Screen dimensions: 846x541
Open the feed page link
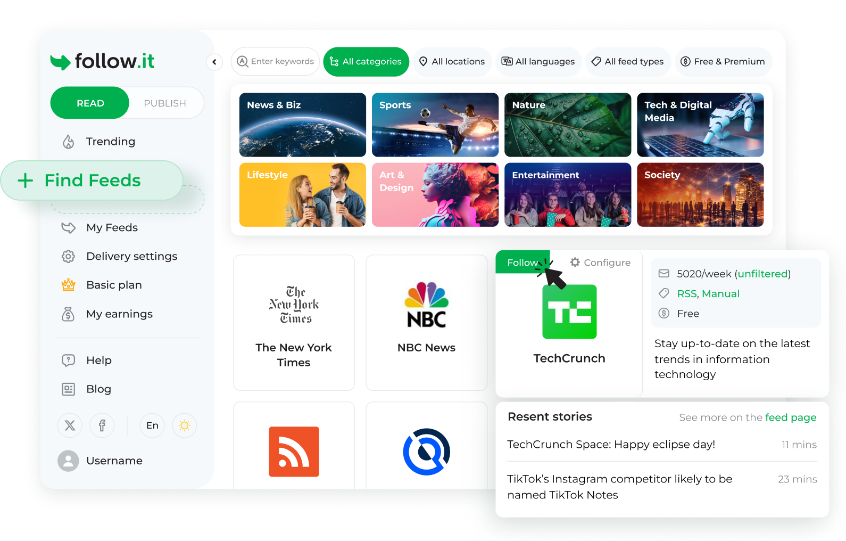[791, 417]
